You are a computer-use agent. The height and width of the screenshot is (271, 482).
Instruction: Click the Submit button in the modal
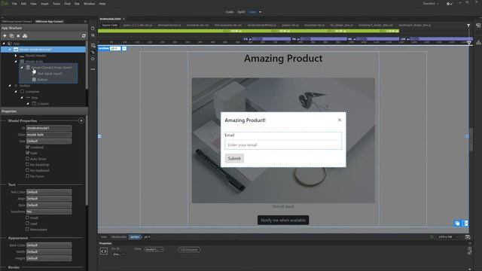click(234, 159)
